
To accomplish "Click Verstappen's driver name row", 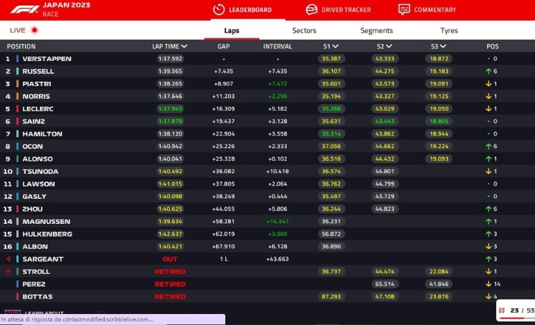I will pos(46,59).
